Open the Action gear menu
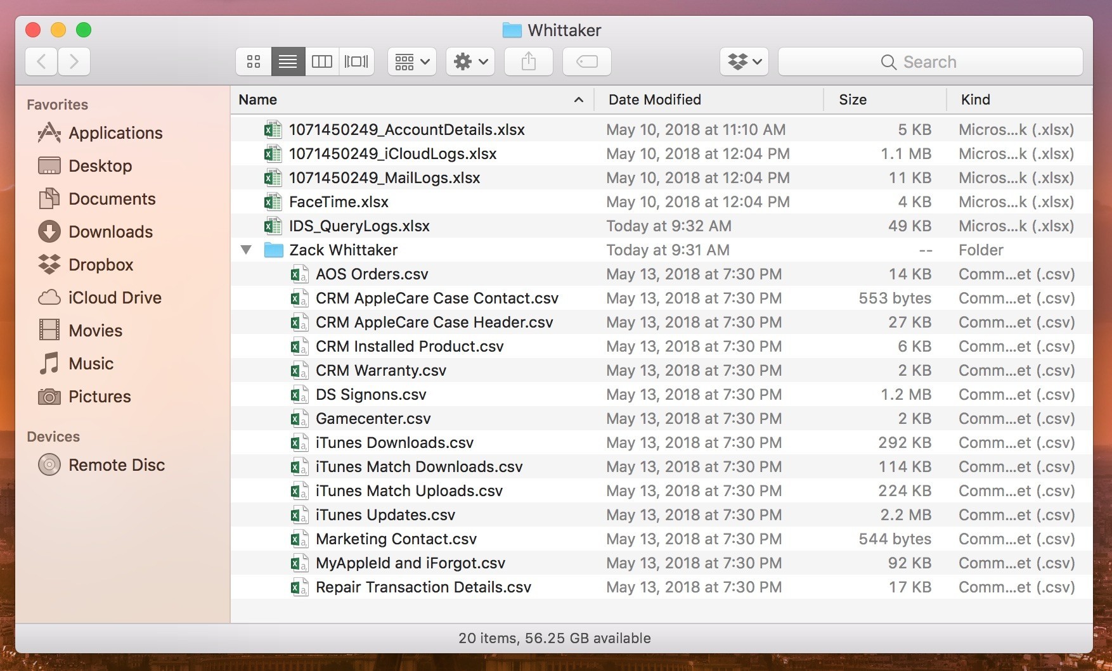The height and width of the screenshot is (671, 1112). 470,61
